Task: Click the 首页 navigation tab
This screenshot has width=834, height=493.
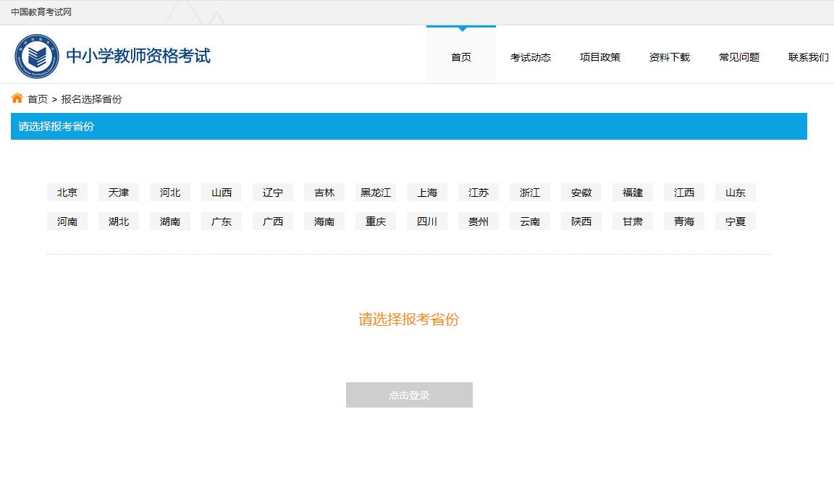Action: pyautogui.click(x=460, y=57)
